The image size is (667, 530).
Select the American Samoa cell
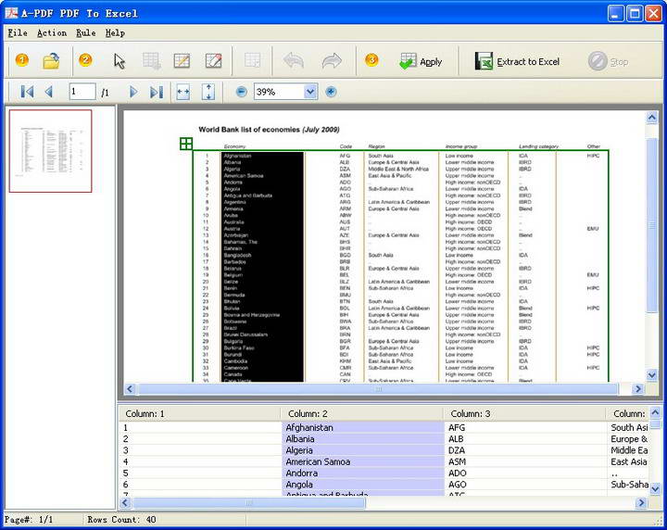point(363,461)
